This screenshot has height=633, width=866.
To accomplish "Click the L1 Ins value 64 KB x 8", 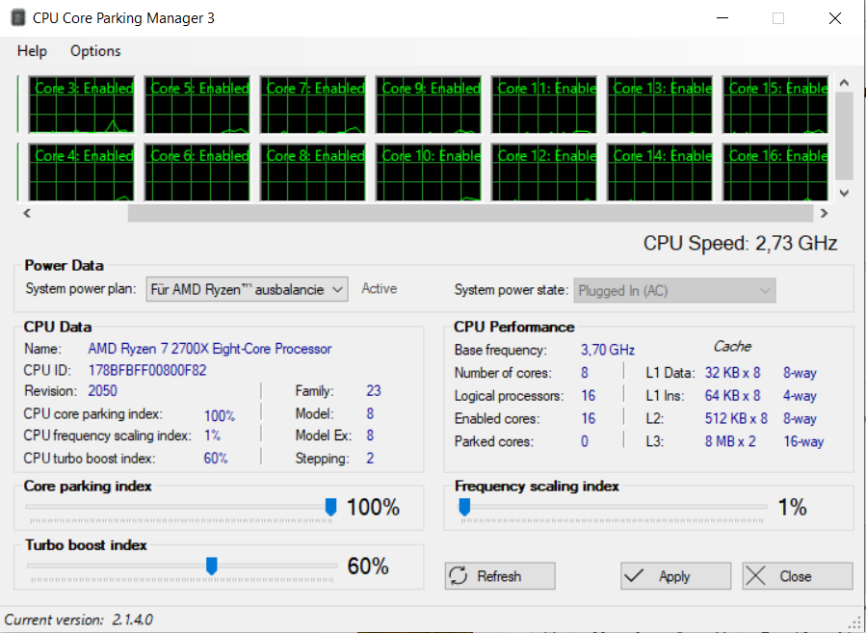I will pos(732,396).
